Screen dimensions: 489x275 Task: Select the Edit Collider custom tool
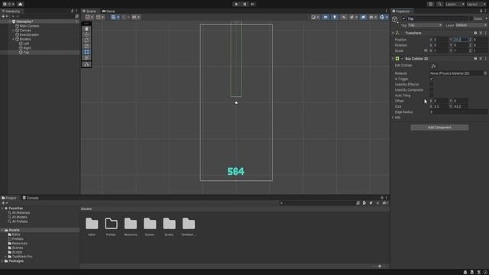[x=86, y=64]
